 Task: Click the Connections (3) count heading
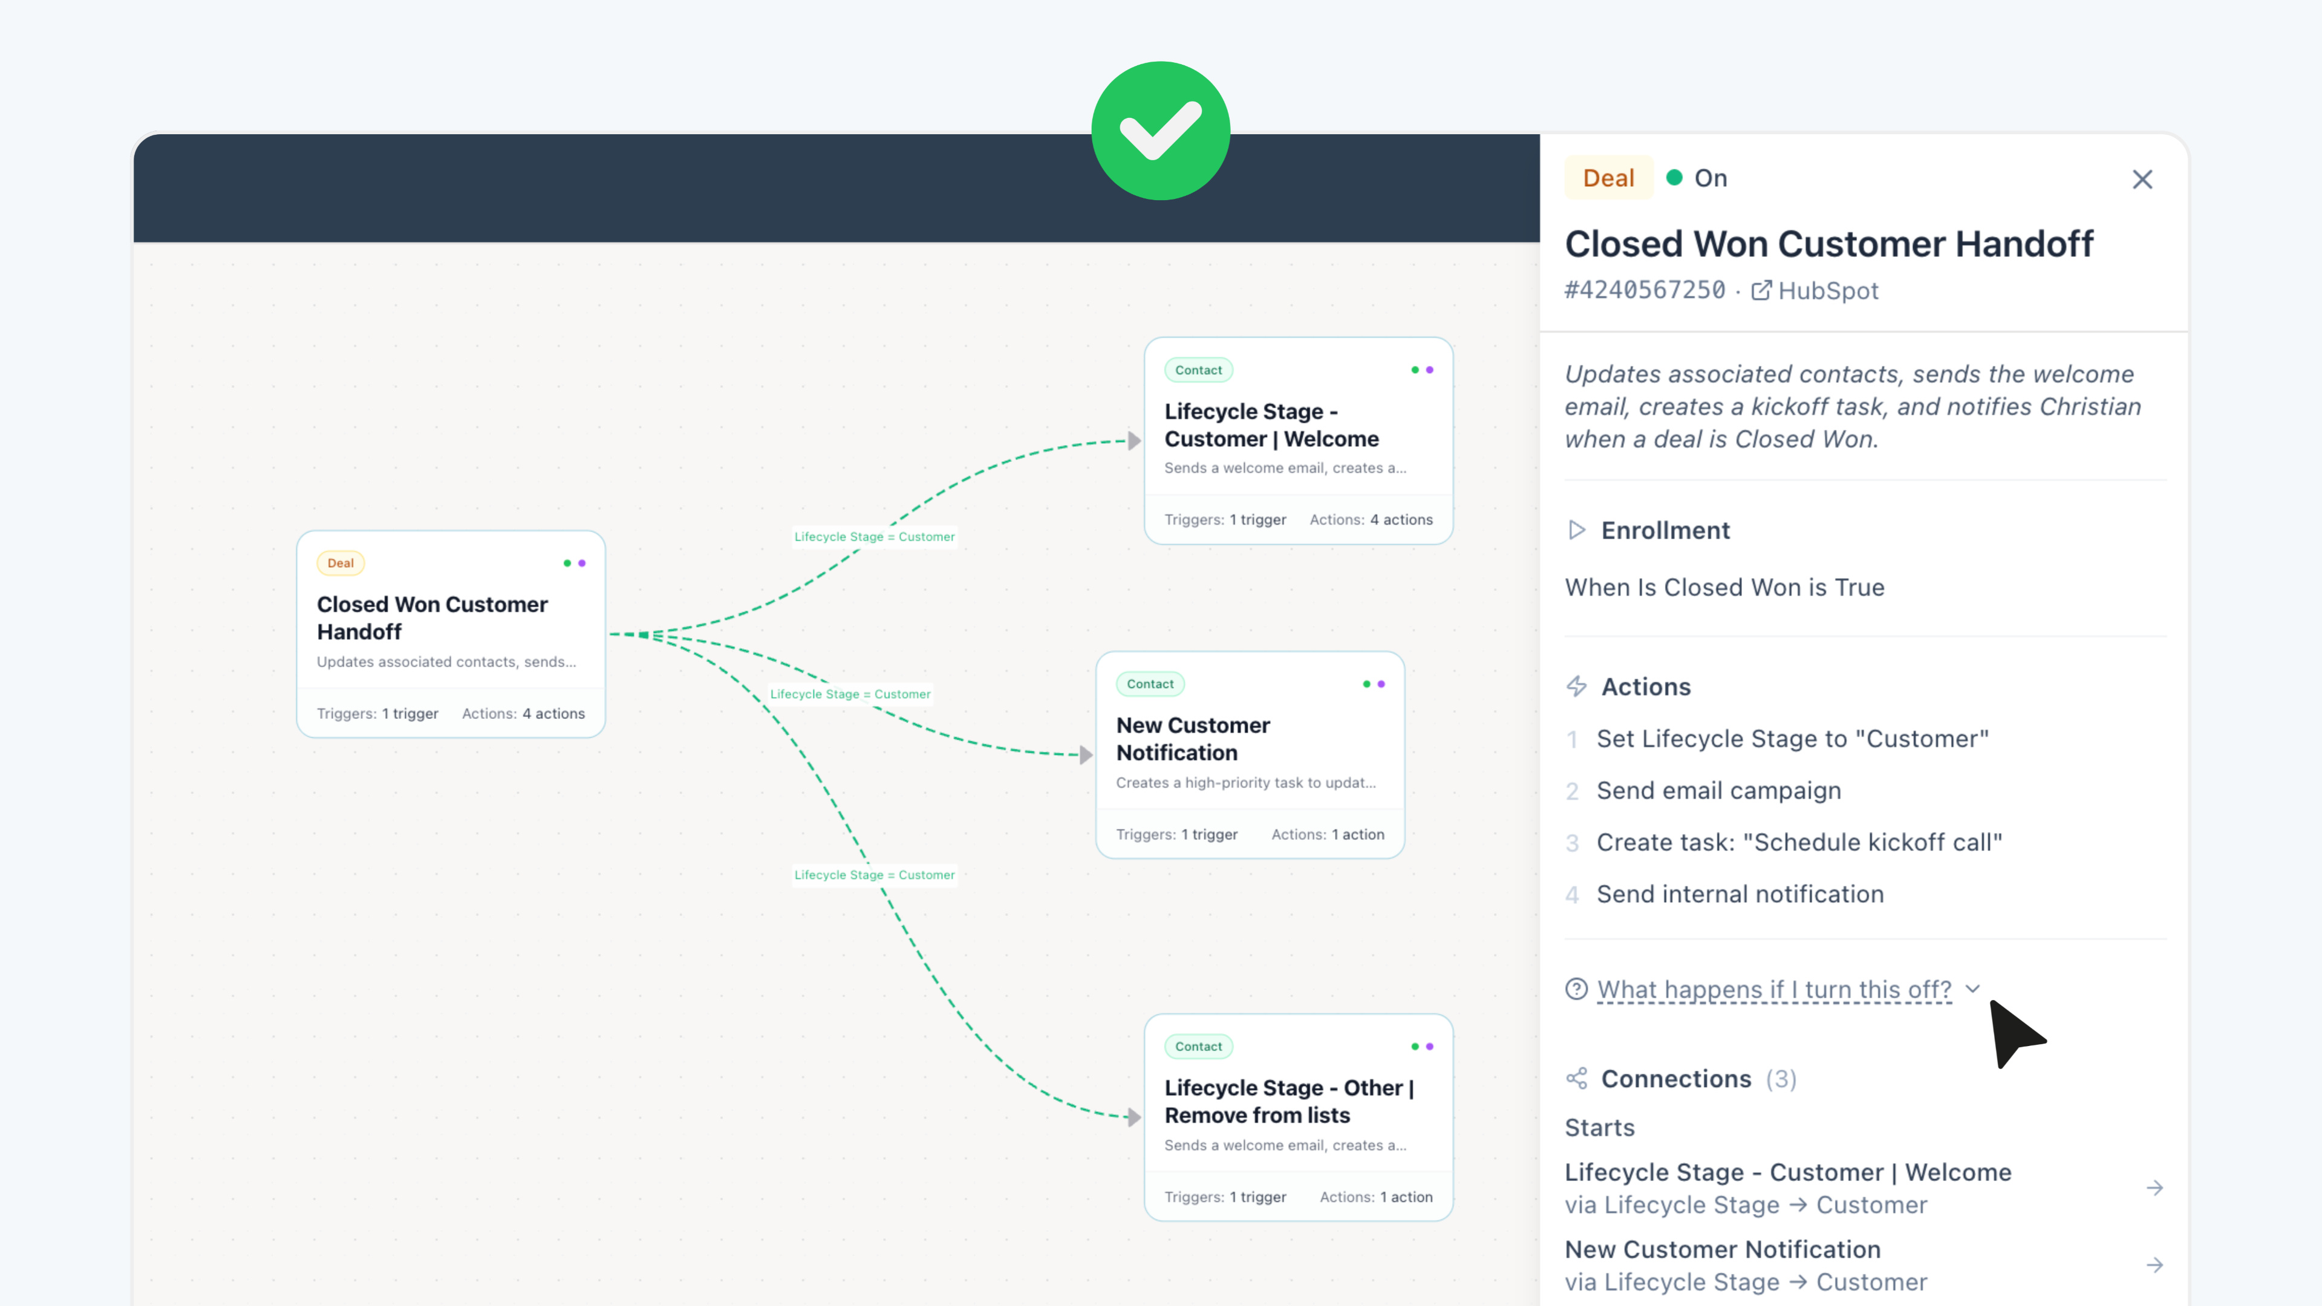coord(1698,1079)
